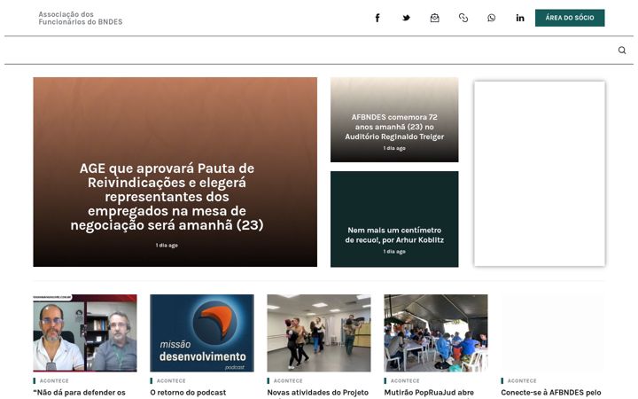Click the search magnifier icon
The width and height of the screenshot is (638, 399).
click(622, 50)
